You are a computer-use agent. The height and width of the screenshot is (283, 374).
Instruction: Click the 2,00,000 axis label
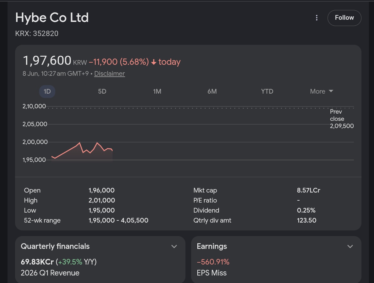(x=35, y=142)
